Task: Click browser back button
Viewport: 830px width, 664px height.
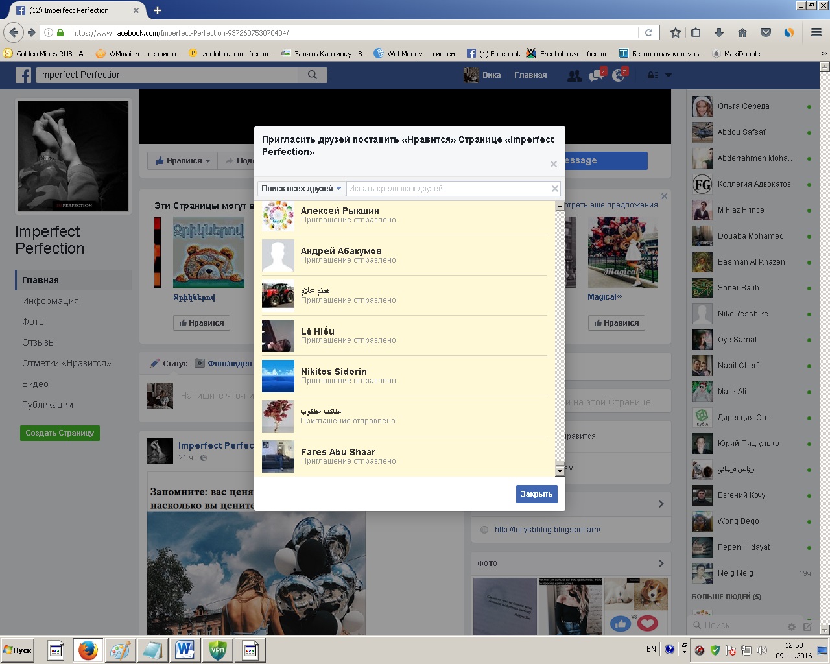Action: [14, 32]
